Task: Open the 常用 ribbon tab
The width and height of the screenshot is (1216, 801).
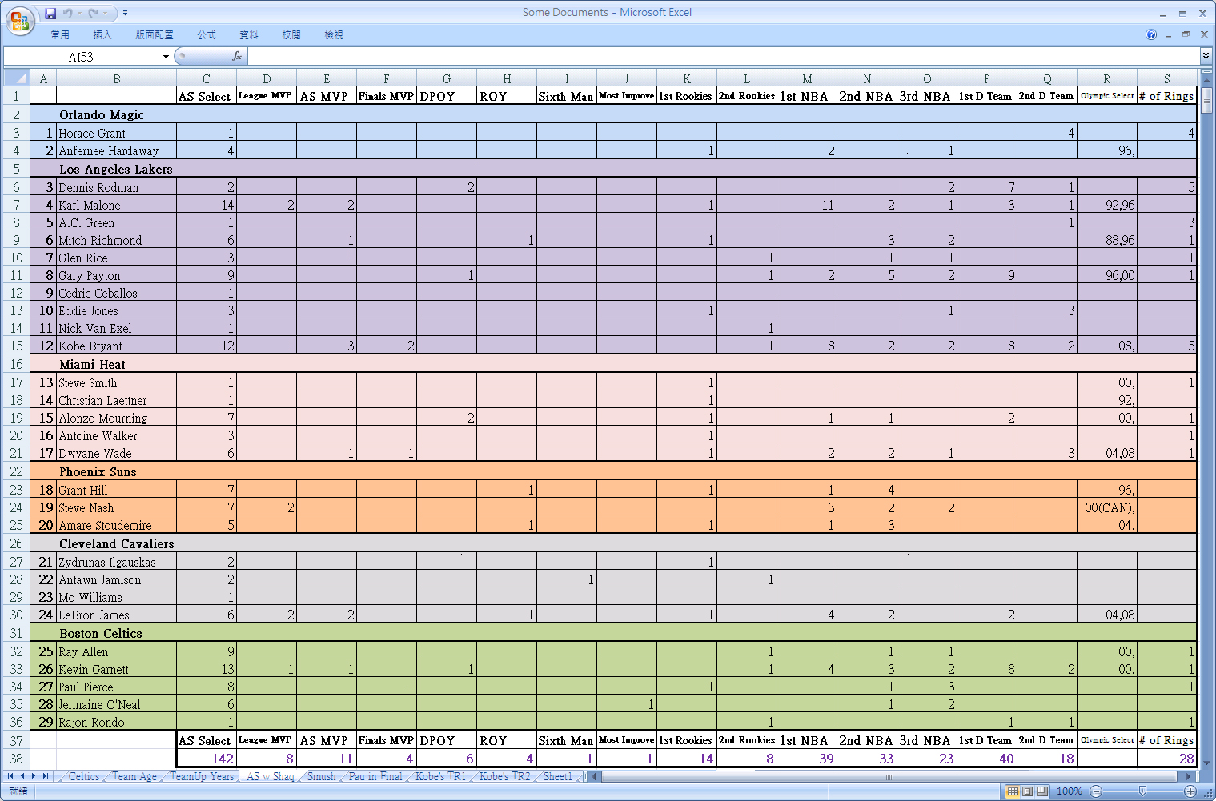Action: (x=60, y=35)
